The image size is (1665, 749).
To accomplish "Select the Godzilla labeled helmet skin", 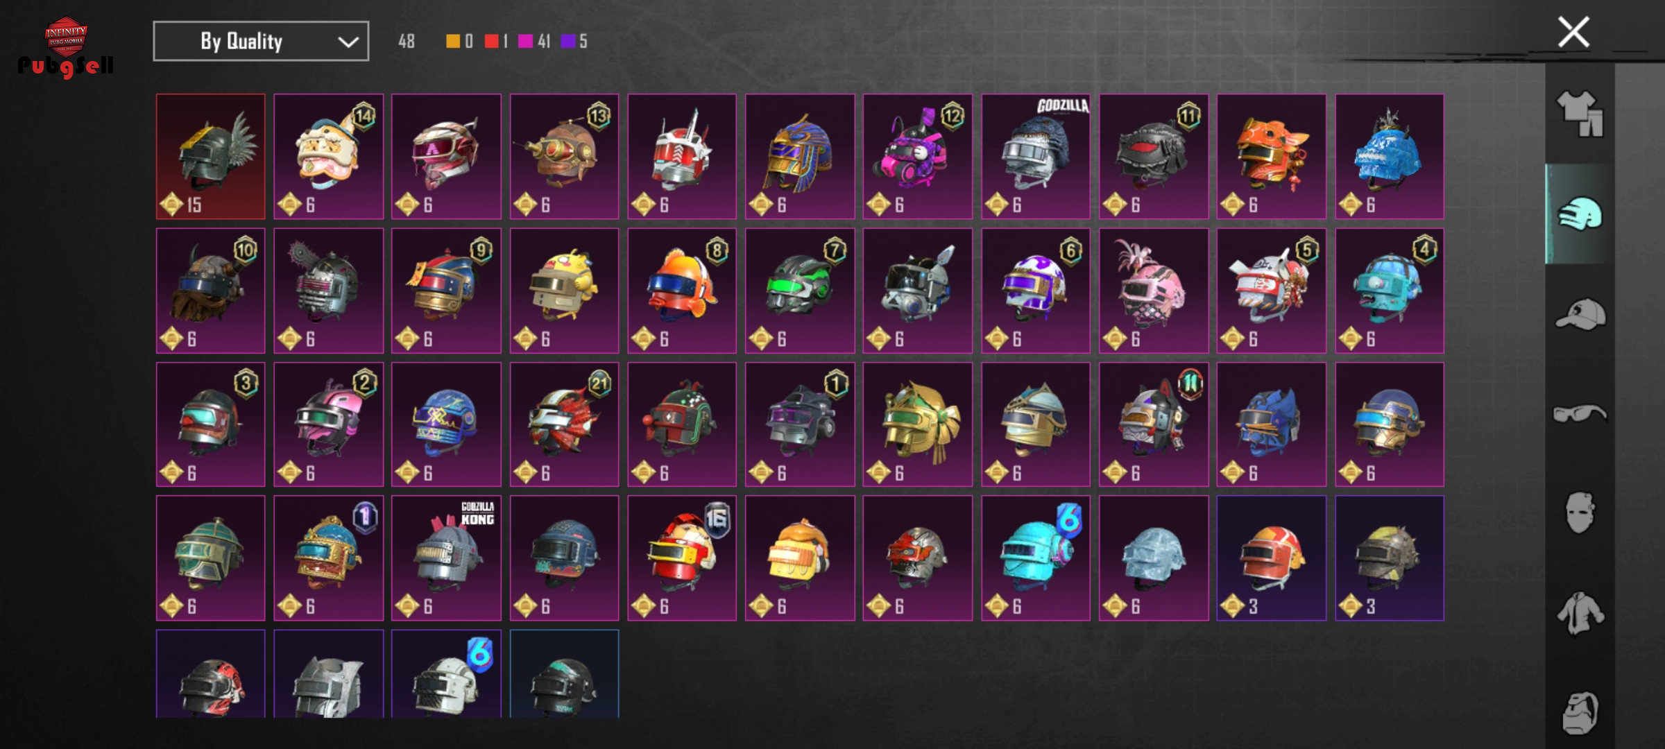I will [1036, 157].
